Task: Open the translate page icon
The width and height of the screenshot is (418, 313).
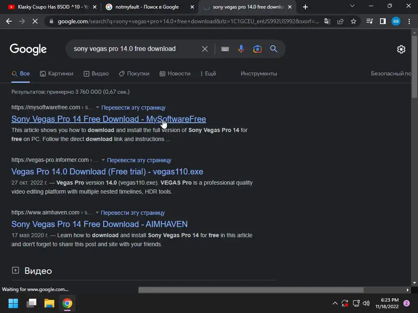Action: click(327, 21)
